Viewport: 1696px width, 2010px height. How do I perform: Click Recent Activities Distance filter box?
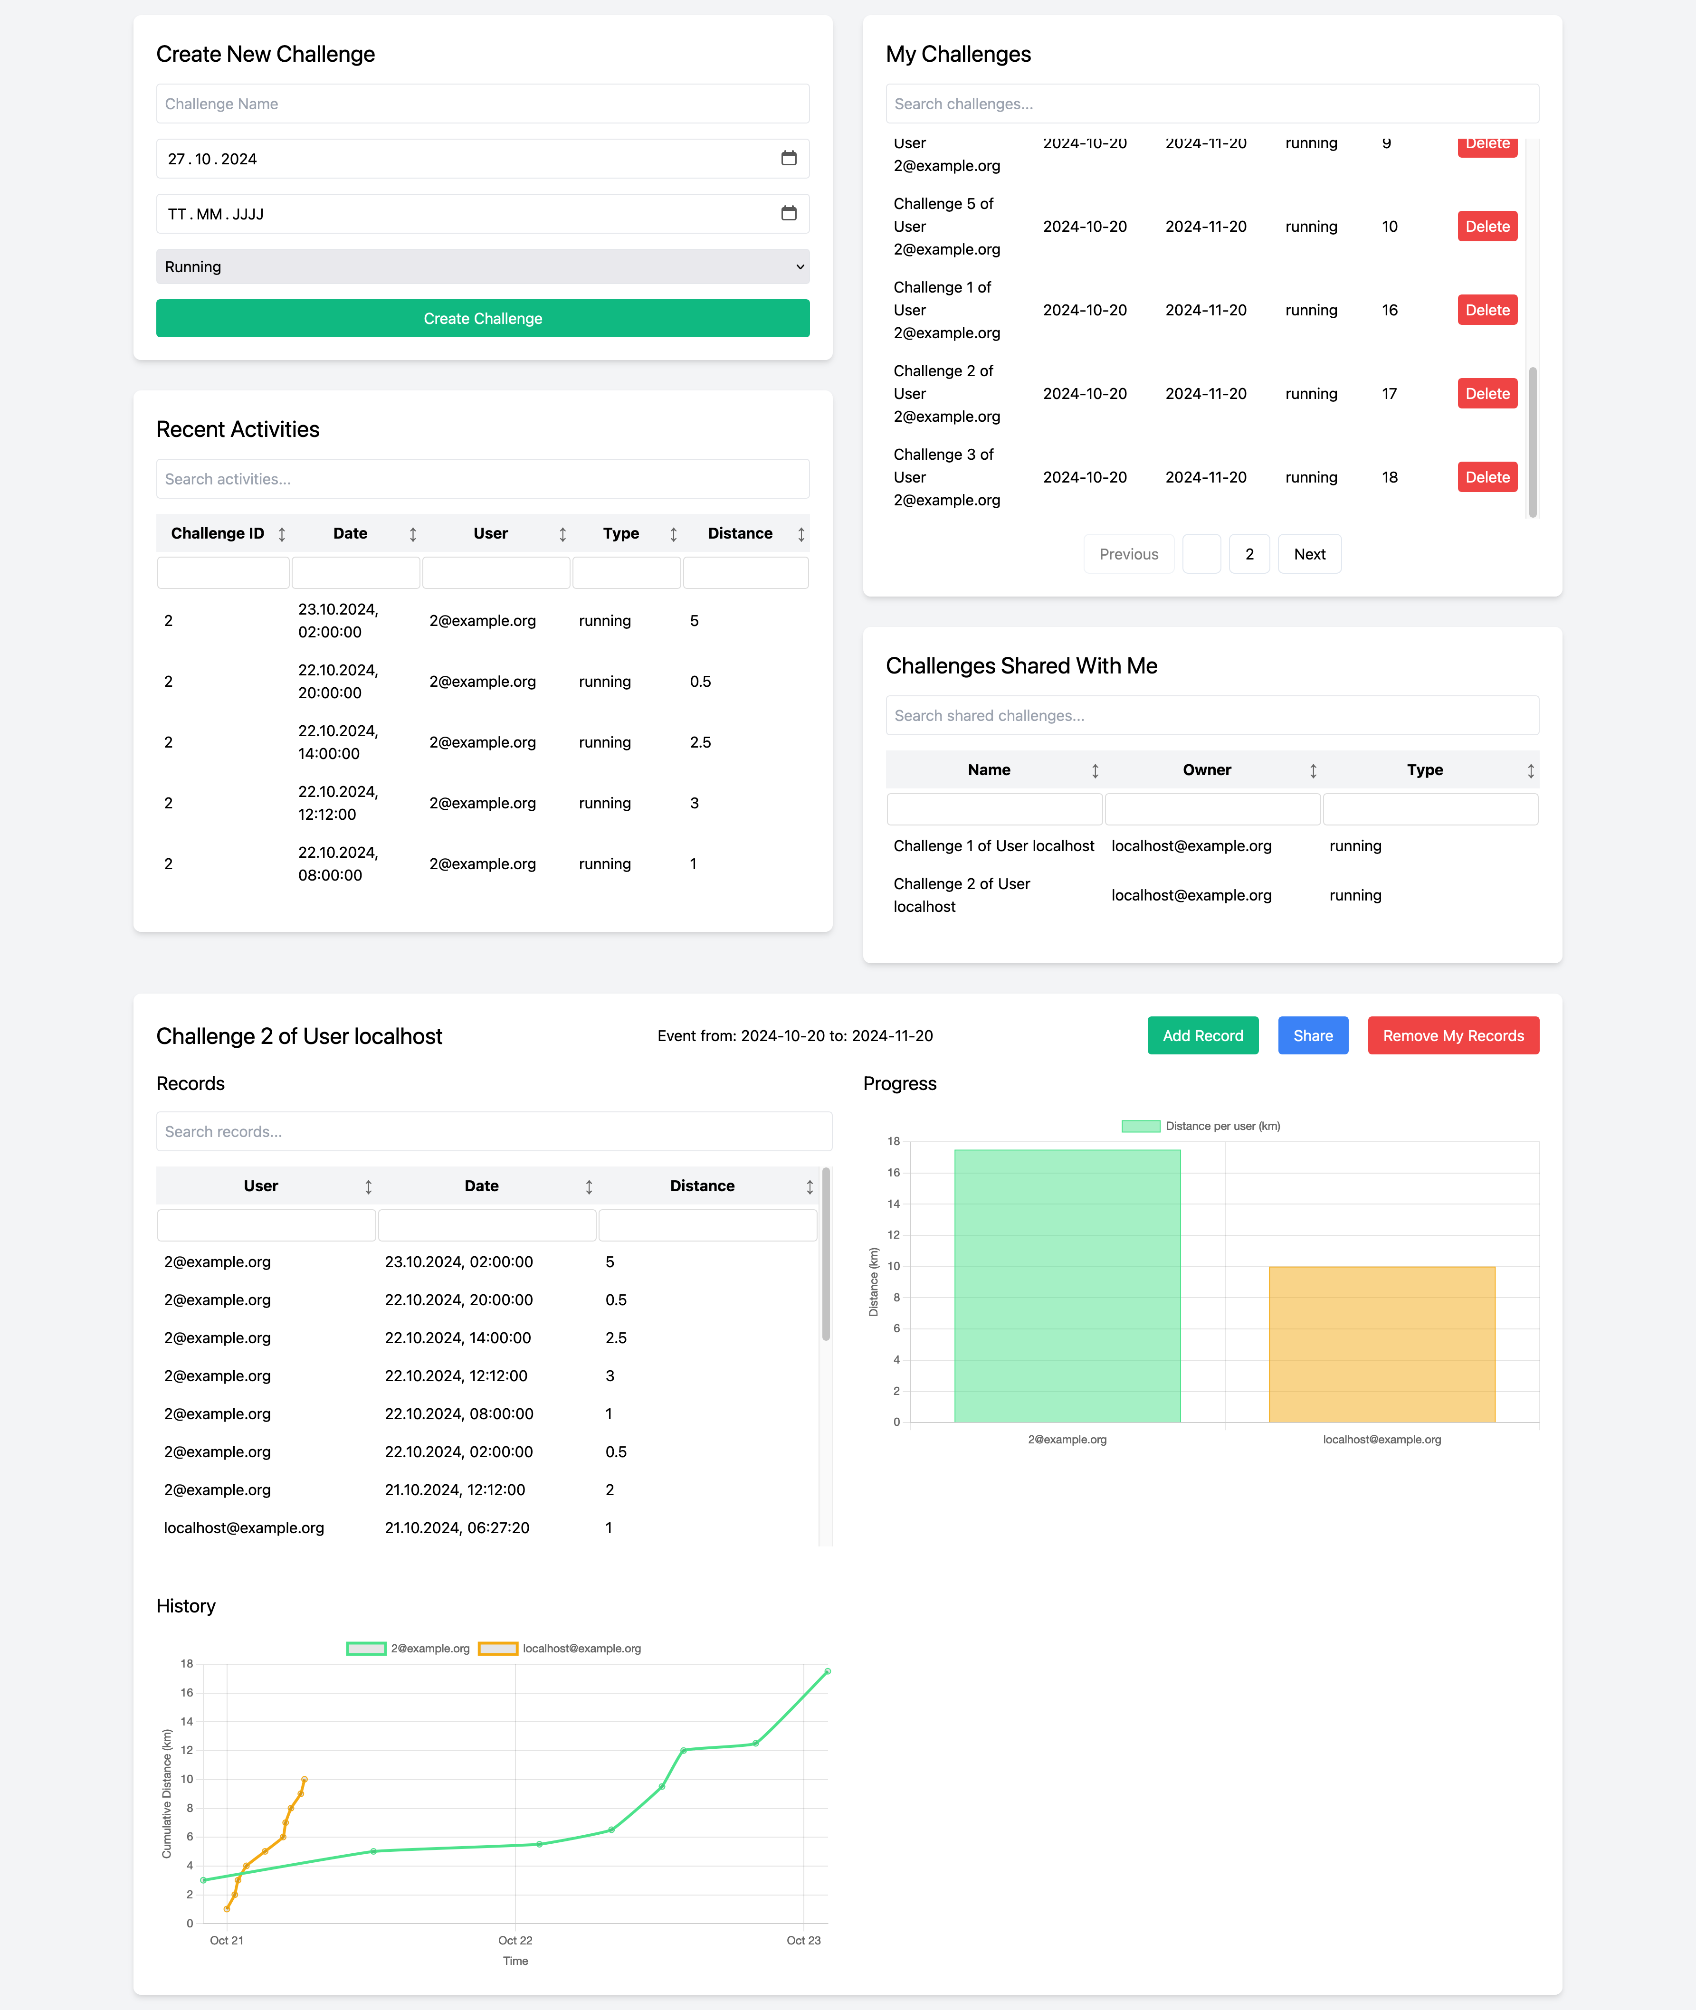pos(746,573)
